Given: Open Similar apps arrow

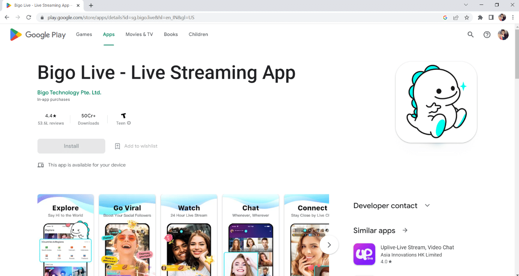Looking at the screenshot, I should 405,230.
